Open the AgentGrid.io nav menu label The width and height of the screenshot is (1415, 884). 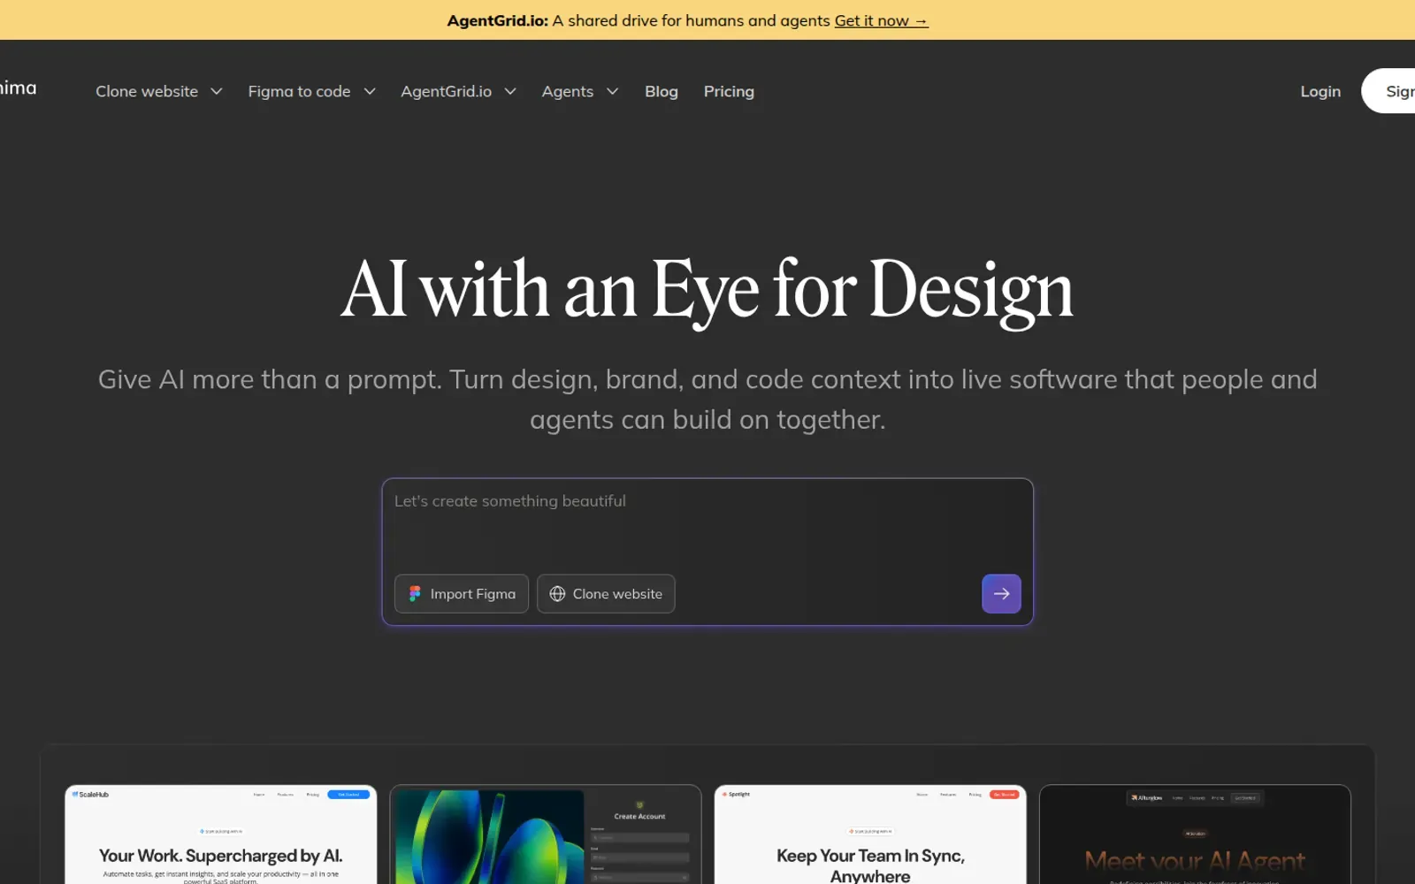tap(447, 91)
